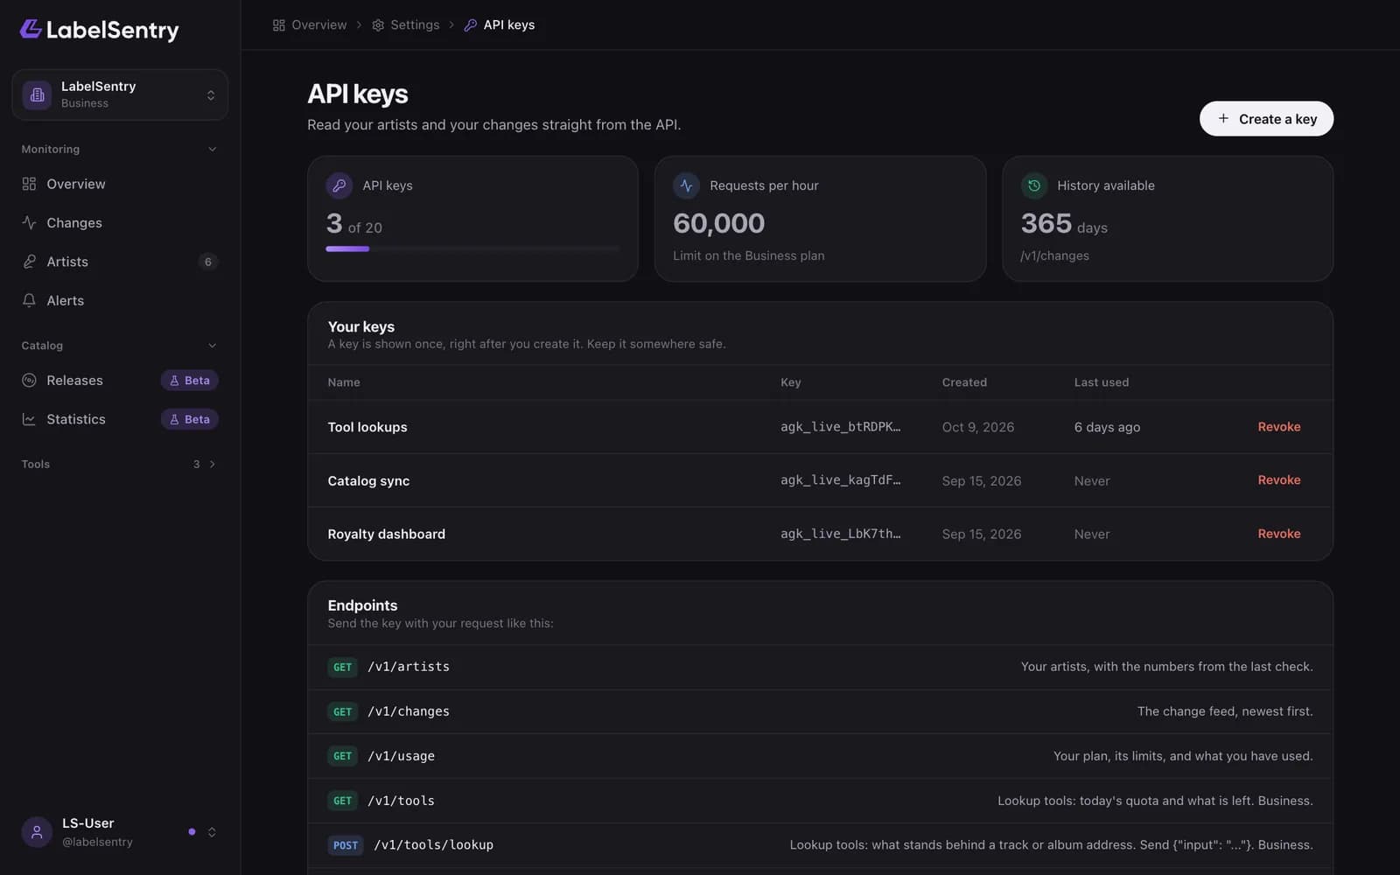
Task: Open the LabelSentry Business workspace switcher
Action: pos(120,94)
